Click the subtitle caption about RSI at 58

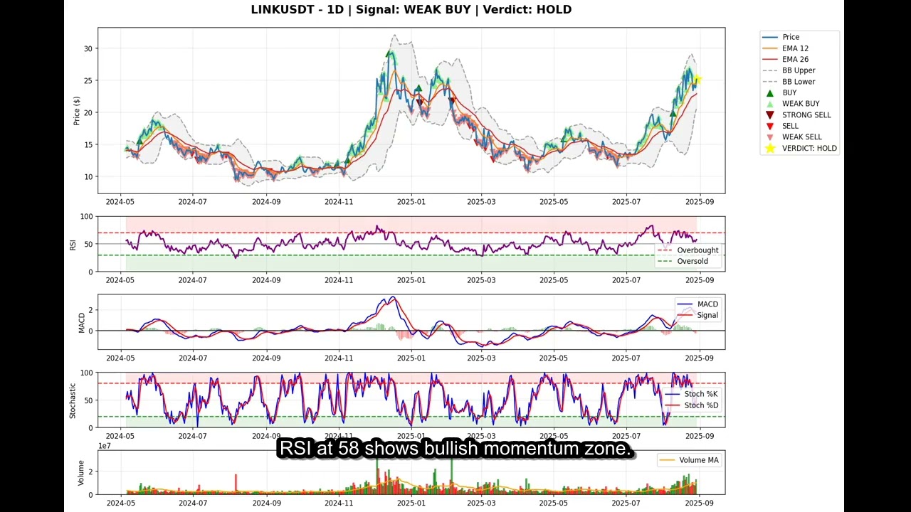(x=455, y=449)
